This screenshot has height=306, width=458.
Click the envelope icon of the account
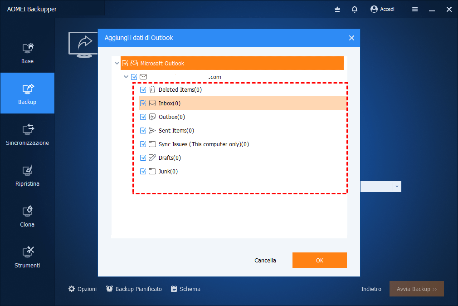click(143, 77)
